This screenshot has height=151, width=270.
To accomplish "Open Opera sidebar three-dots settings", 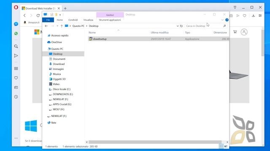I will pyautogui.click(x=16, y=138).
